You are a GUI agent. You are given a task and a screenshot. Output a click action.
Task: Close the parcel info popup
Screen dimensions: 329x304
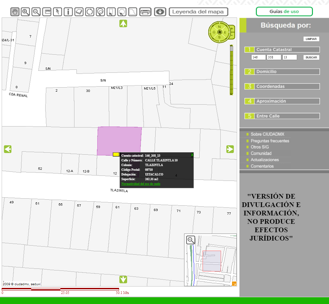(192, 155)
